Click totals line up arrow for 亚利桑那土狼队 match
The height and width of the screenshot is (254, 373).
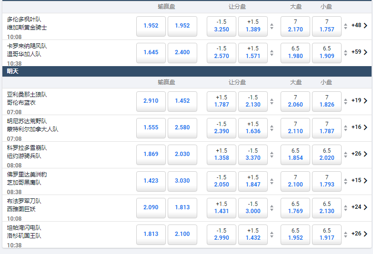346,98
